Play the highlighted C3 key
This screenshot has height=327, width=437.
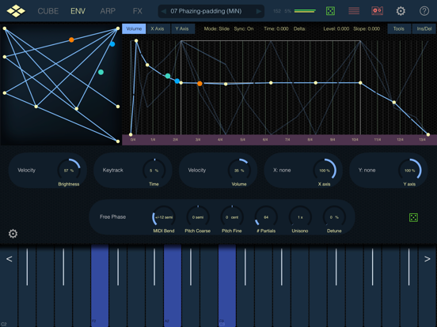(x=227, y=286)
